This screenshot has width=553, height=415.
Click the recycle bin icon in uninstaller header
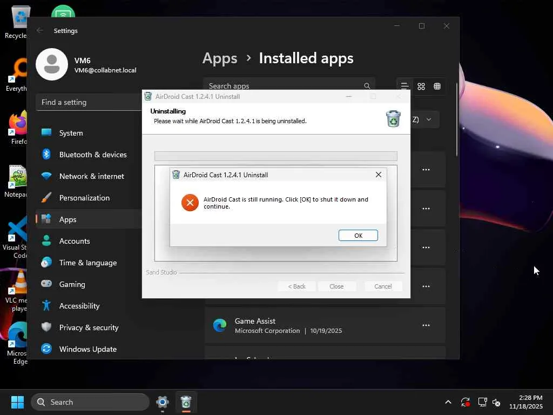pos(393,118)
